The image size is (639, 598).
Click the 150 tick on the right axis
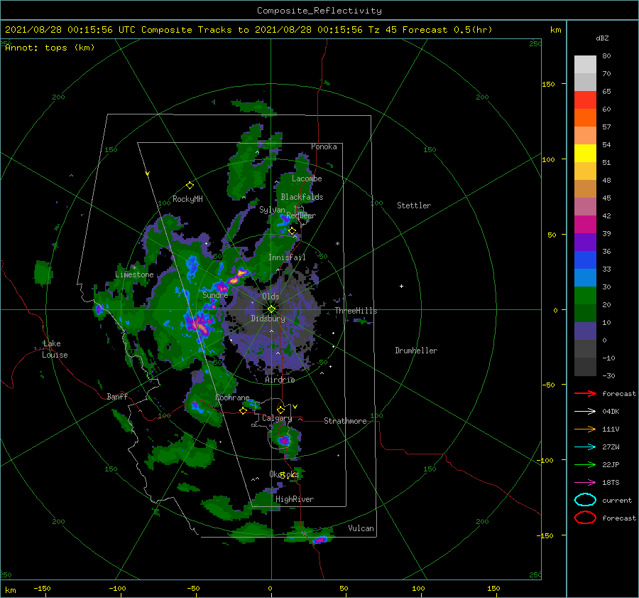[x=549, y=84]
